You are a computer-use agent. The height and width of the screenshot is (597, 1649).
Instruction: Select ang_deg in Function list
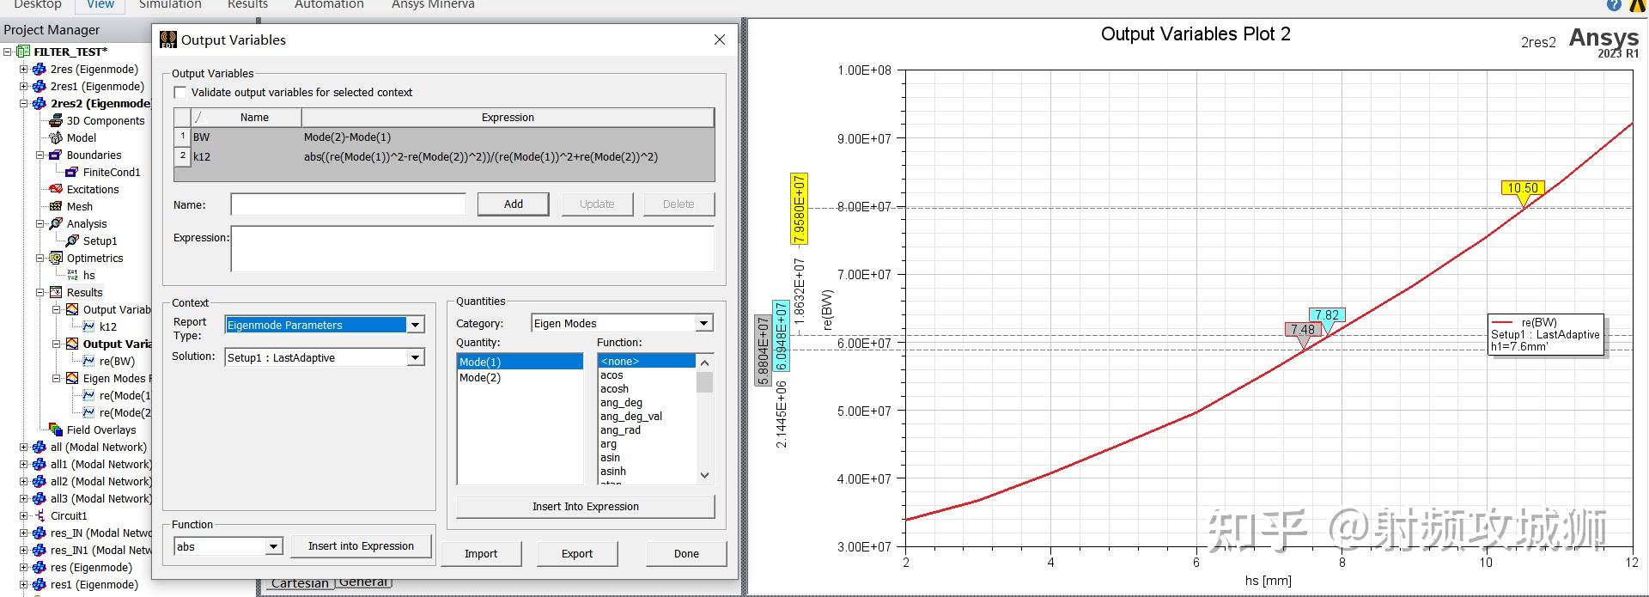646,403
